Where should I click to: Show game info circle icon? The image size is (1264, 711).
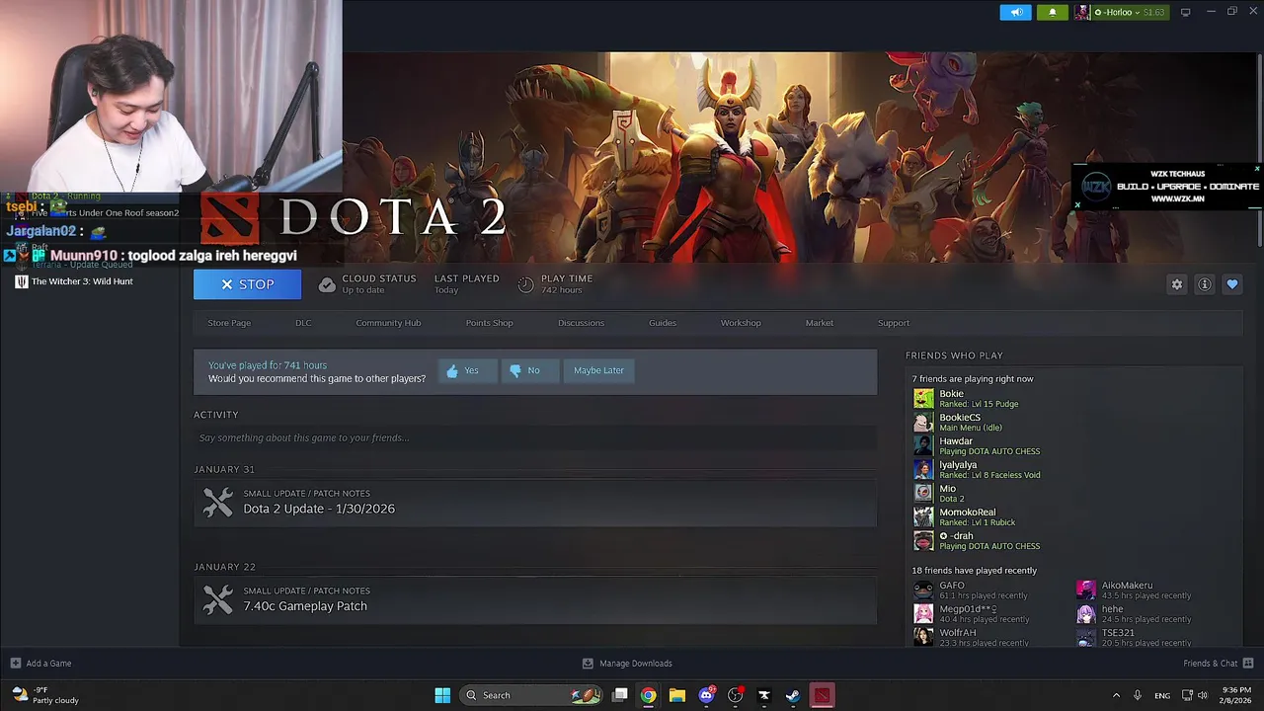tap(1204, 284)
